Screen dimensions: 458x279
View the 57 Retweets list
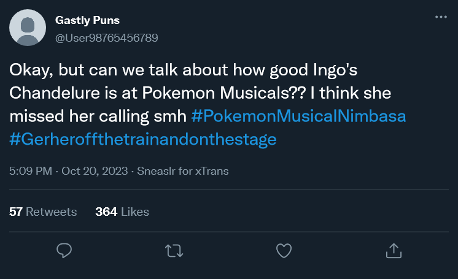point(43,212)
